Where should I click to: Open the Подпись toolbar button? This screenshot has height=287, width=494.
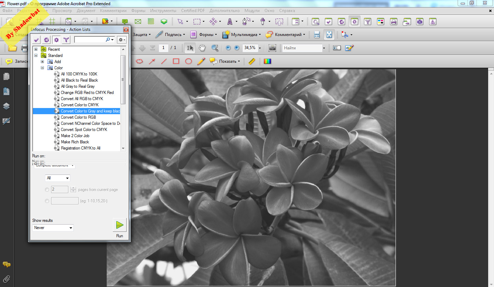point(170,35)
